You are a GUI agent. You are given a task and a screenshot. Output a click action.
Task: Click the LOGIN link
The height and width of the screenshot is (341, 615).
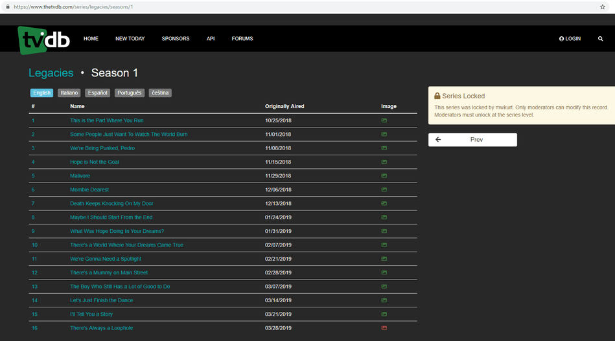[x=570, y=39]
